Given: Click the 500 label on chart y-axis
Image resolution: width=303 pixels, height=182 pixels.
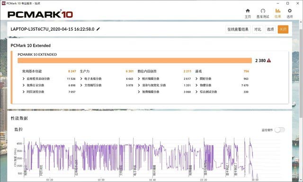Looking at the screenshot, I should coord(20,173).
